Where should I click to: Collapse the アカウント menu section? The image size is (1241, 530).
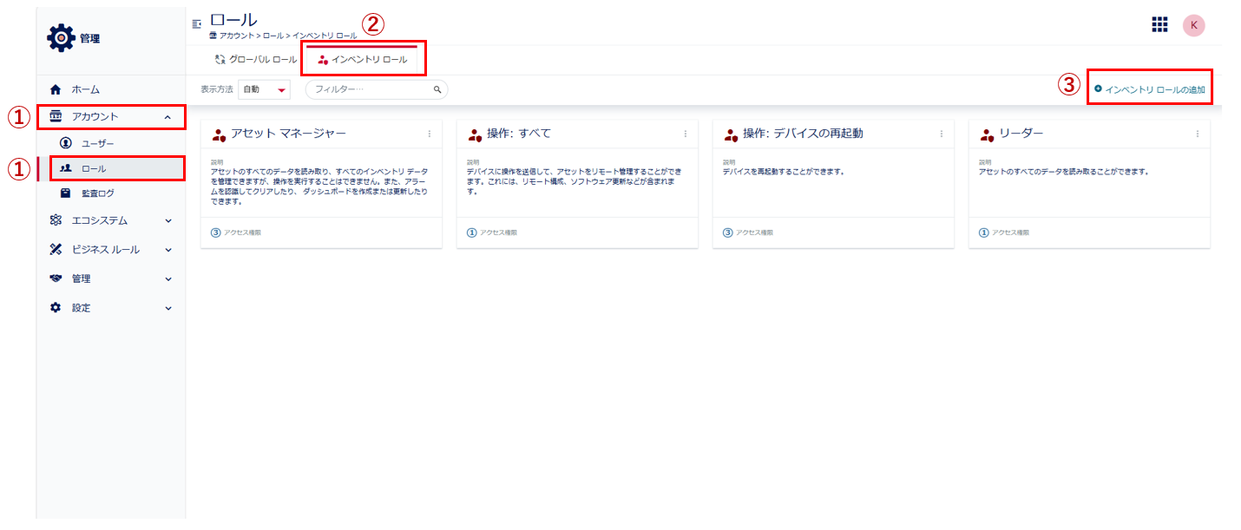167,116
